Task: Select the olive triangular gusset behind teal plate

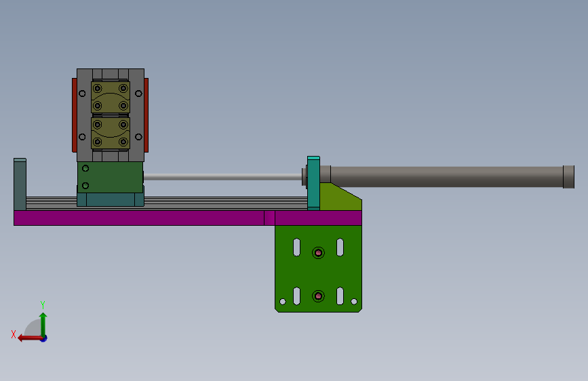Action: pyautogui.click(x=338, y=199)
